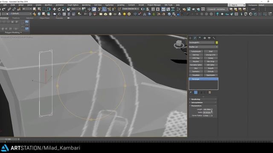
Task: Open the project path dropdown
Action: tap(218, 9)
